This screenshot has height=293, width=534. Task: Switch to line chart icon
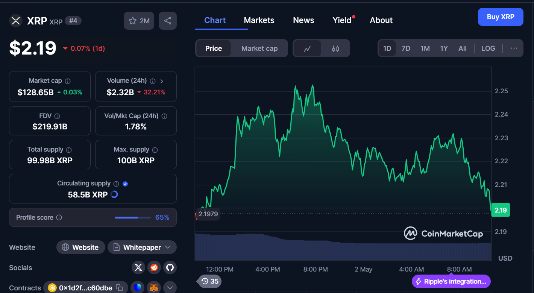(x=307, y=49)
